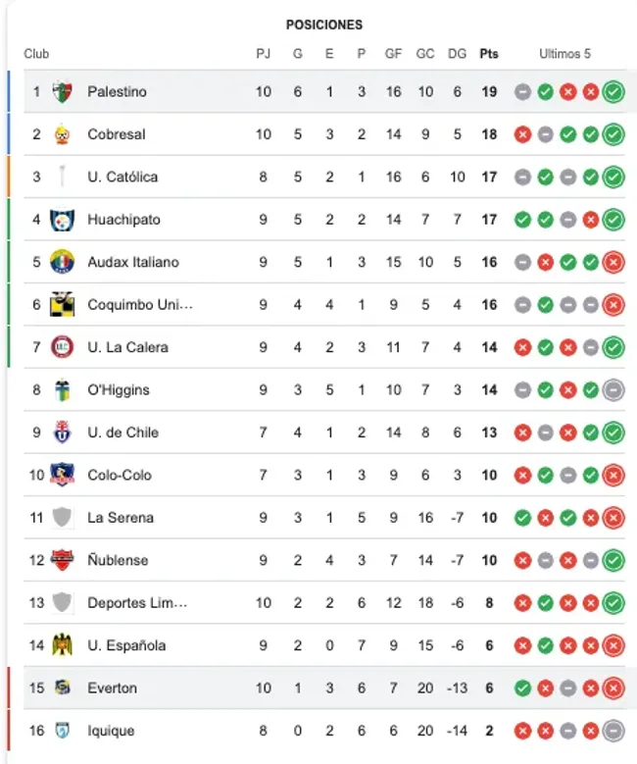The height and width of the screenshot is (764, 637).
Task: Open the O'Higgins team link
Action: 119,389
